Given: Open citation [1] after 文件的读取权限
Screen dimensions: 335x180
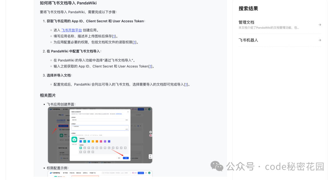Looking at the screenshot, I should click(134, 42).
